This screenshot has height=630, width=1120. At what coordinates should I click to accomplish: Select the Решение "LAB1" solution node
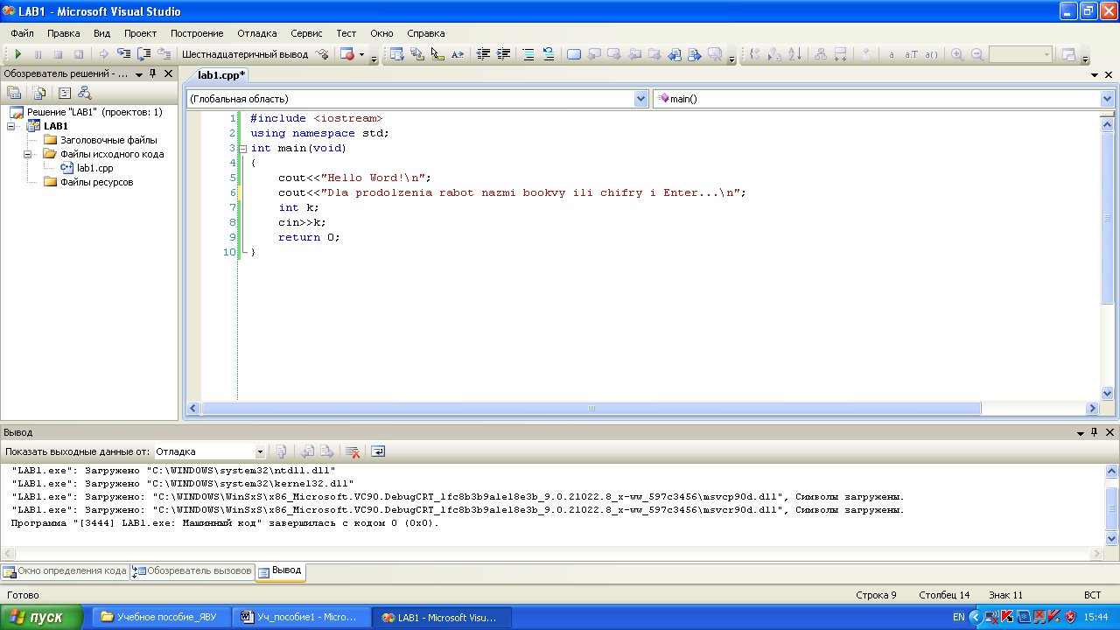(94, 112)
